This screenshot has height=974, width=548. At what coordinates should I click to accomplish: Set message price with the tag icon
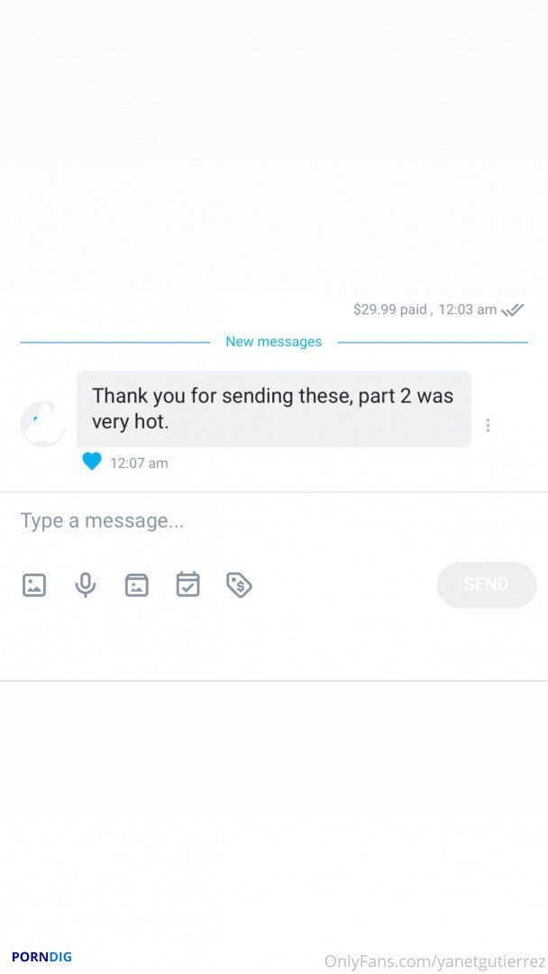239,585
